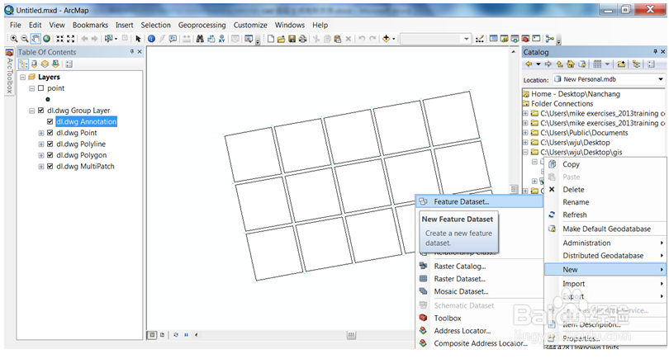Select Make Default Geodatabase
The height and width of the screenshot is (359, 669).
point(606,229)
